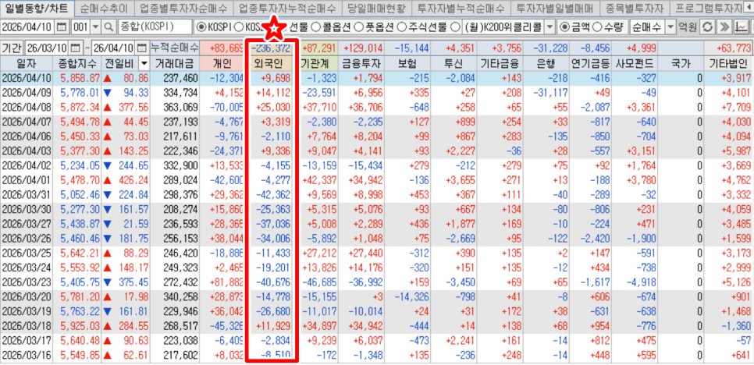
Task: Click the 누적순매수 label
Action: 174,48
